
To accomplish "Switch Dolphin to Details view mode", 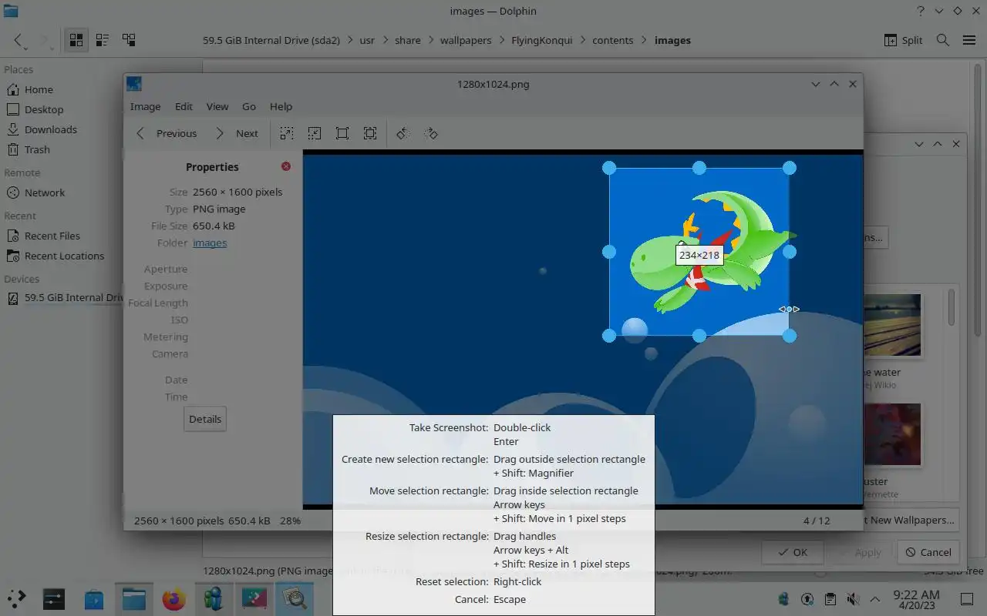I will tap(129, 40).
